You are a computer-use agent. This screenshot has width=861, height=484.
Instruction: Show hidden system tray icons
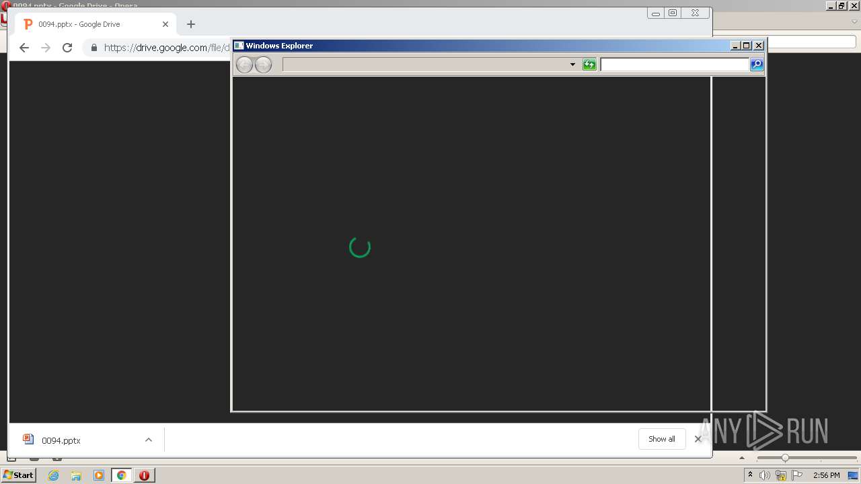(750, 475)
